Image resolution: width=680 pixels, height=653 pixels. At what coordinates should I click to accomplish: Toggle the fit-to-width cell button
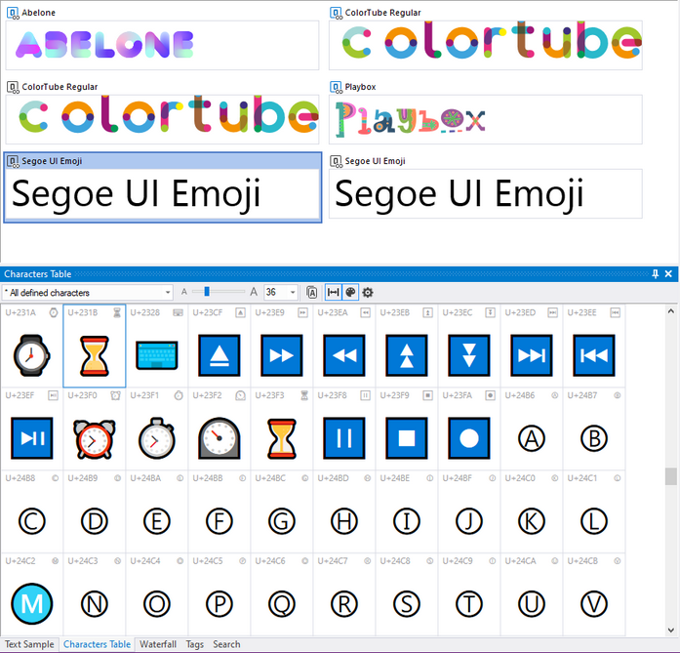pyautogui.click(x=333, y=293)
